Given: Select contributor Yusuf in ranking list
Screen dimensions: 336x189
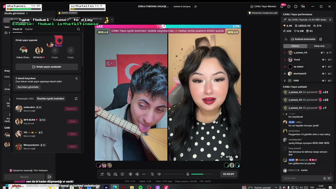Looking at the screenshot, I should pyautogui.click(x=308, y=60).
